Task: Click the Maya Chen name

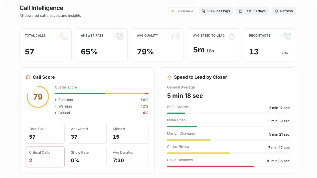Action: pos(177,120)
